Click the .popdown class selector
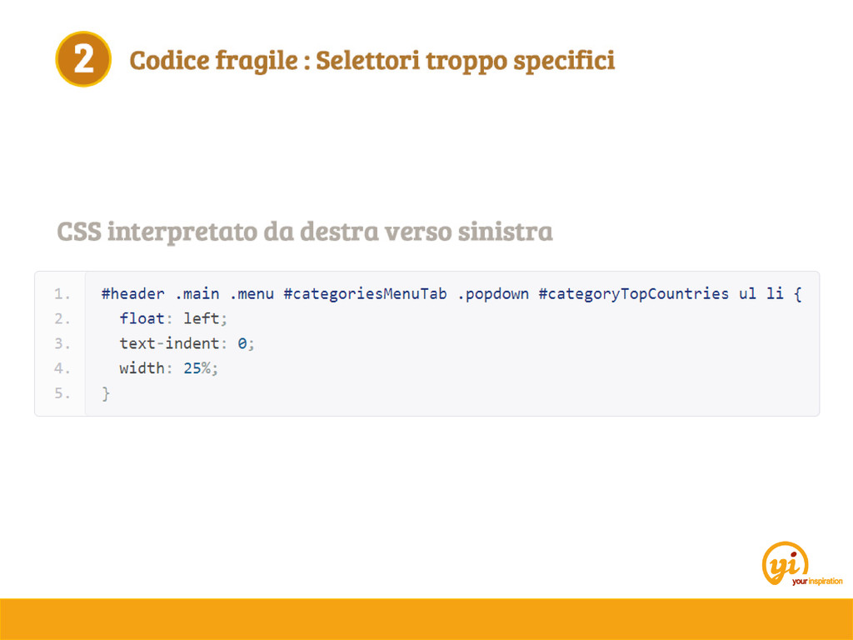 pos(493,294)
